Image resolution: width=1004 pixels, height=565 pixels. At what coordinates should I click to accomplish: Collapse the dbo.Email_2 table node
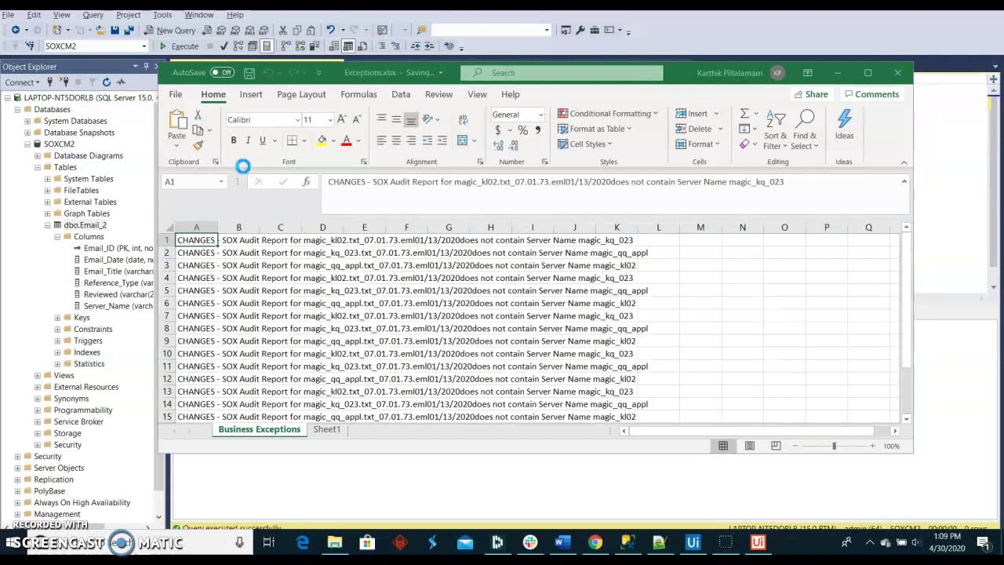pos(47,225)
